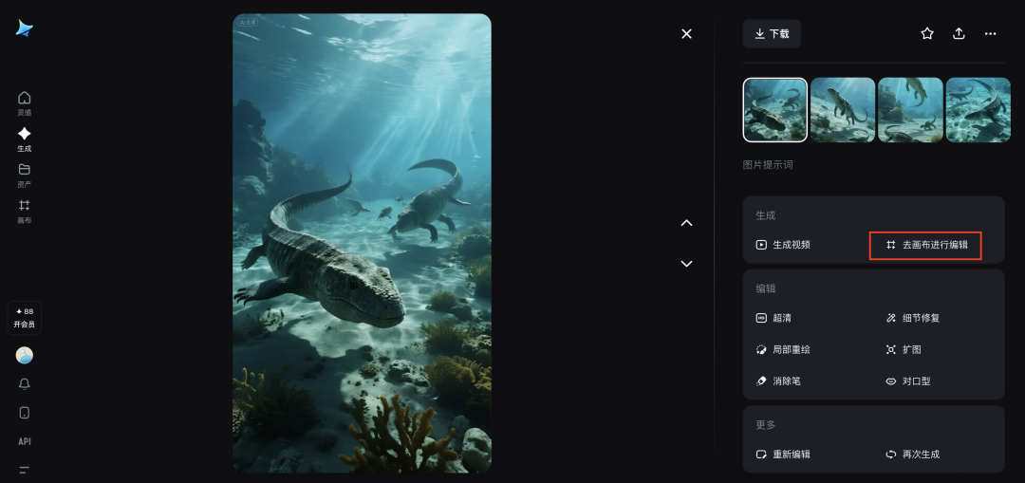
Task: Select the second thumbnail image
Action: pyautogui.click(x=843, y=110)
